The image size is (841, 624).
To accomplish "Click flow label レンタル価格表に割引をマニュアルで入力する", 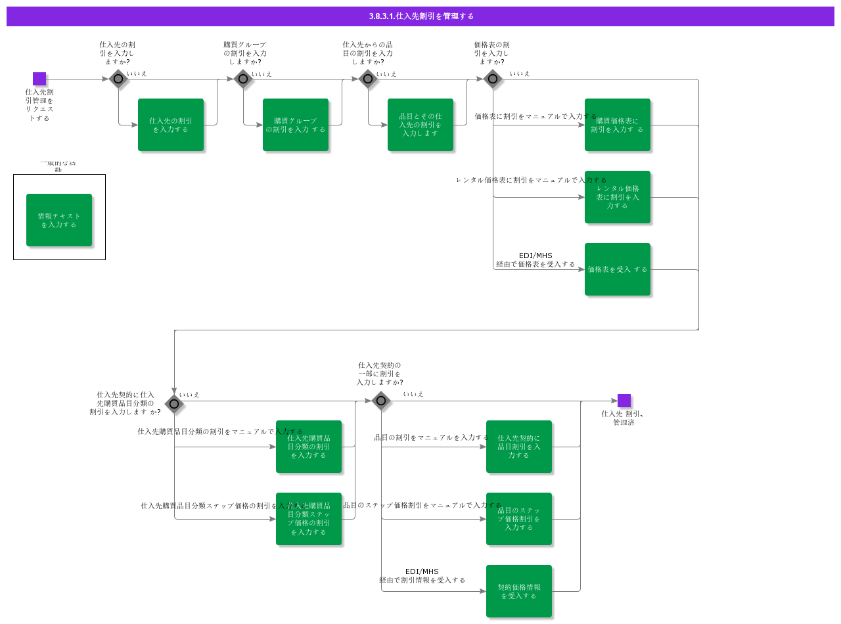I will [532, 180].
